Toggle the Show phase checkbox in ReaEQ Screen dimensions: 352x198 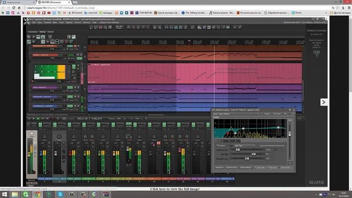point(279,167)
